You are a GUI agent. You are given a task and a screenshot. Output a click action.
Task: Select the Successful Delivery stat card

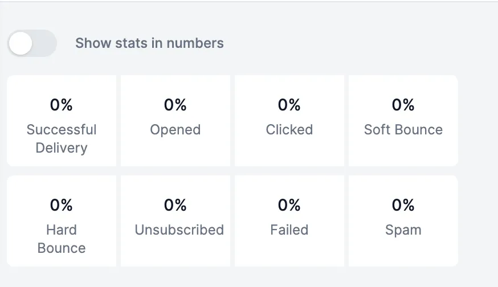(x=62, y=121)
